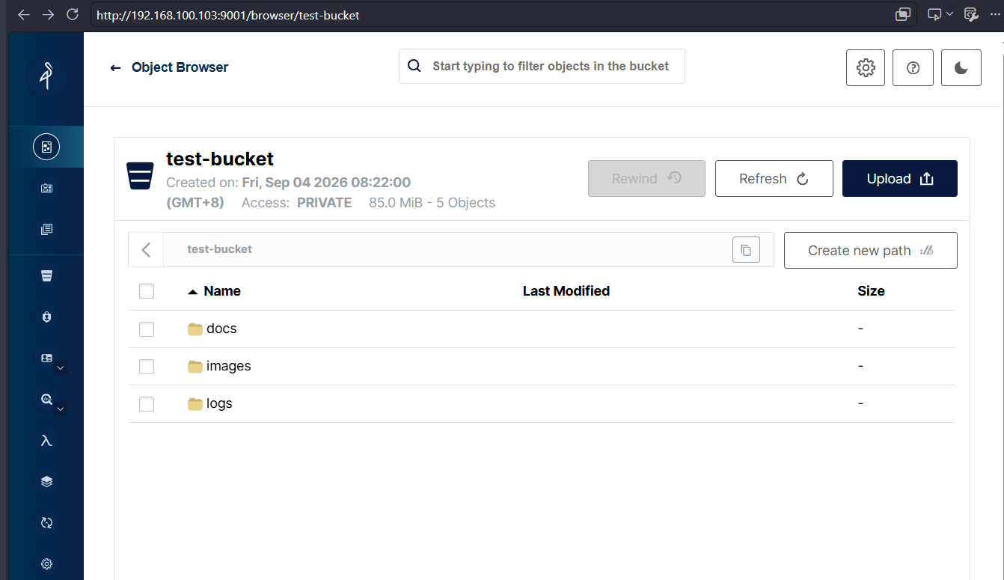This screenshot has height=580, width=1004.
Task: Tick the select-all checkbox in the header row
Action: pos(147,291)
